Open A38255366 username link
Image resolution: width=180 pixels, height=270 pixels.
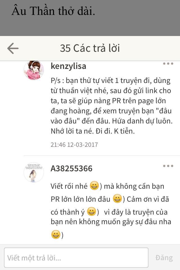[x=71, y=168]
